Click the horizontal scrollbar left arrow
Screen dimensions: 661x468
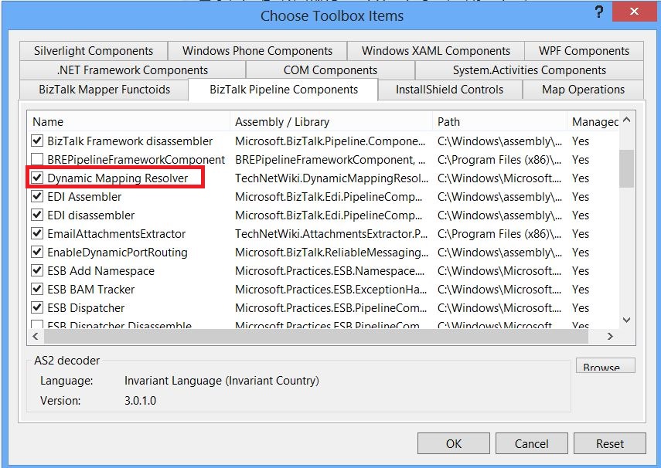36,336
